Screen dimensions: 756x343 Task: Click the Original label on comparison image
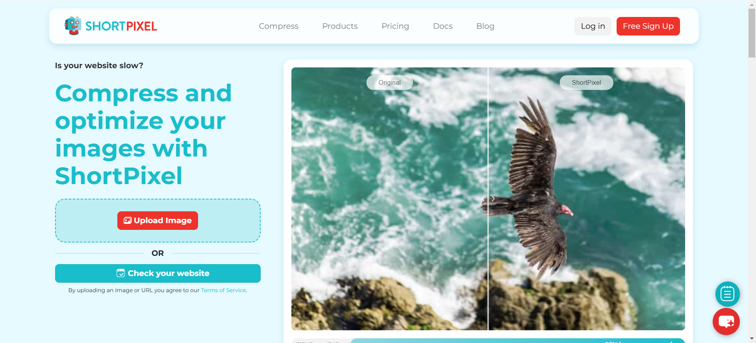pos(389,82)
